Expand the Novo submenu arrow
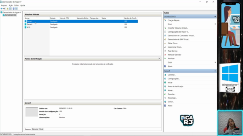Image resolution: width=243 pixels, height=136 pixels. 215,24
